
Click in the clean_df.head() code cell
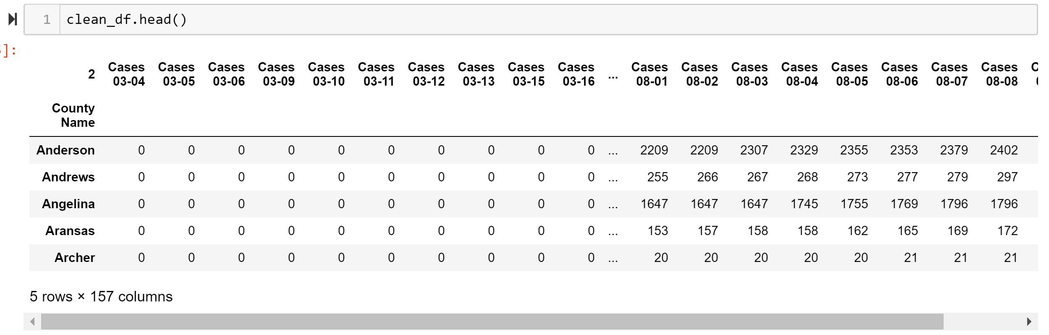coord(546,20)
